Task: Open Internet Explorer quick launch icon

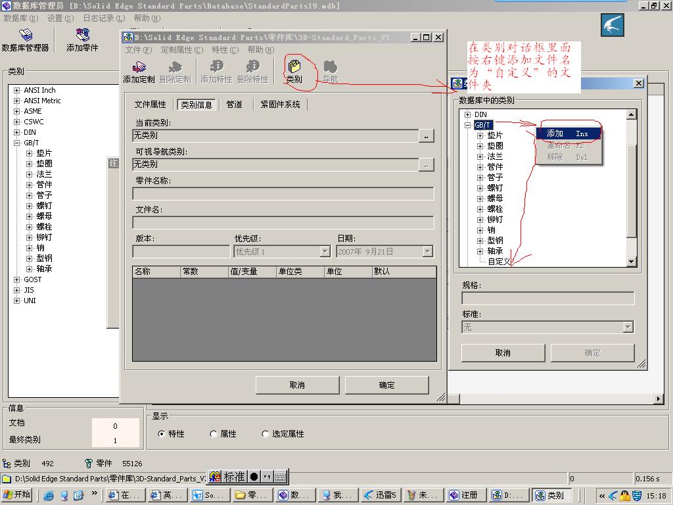Action: pyautogui.click(x=49, y=496)
